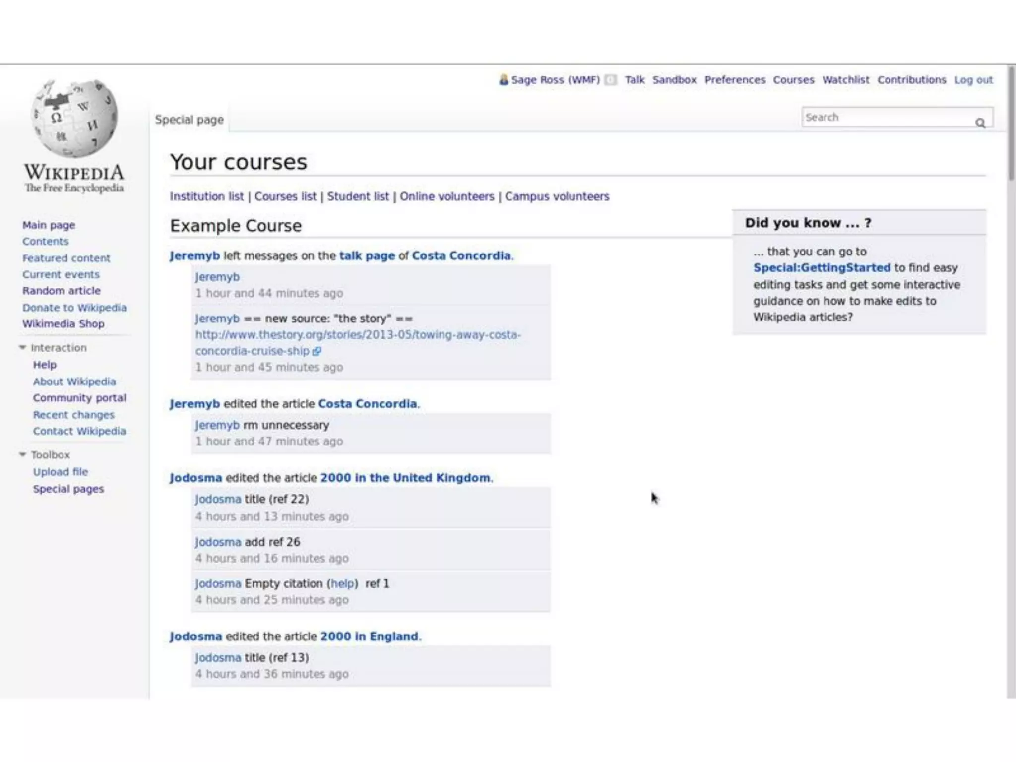Open Watchlist from the top menu
Screen dimensions: 1016x762
coord(845,80)
